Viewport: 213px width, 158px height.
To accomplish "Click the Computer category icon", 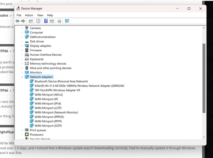I will coord(27,32).
